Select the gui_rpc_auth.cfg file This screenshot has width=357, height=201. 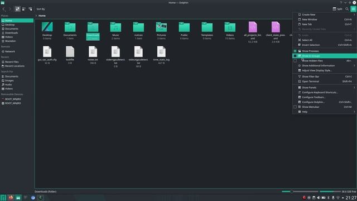[47, 52]
